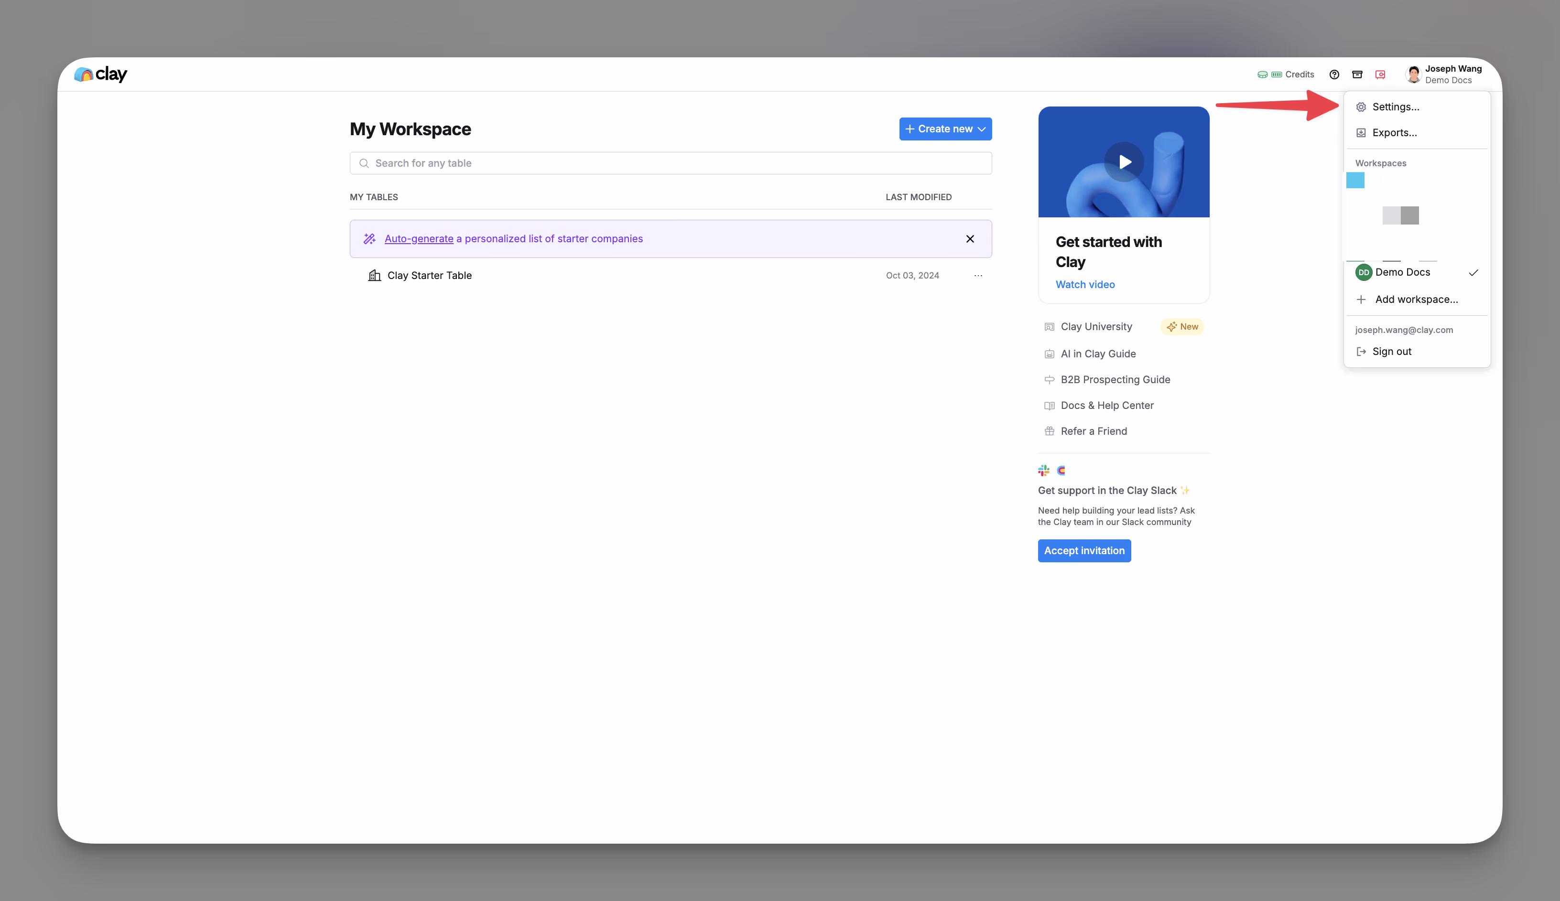Focus the Search for any table field
Image resolution: width=1560 pixels, height=901 pixels.
tap(671, 163)
